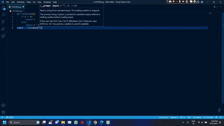Show errors and warnings in status bar
Image resolution: width=224 pixels, height=126 pixels.
10,117
